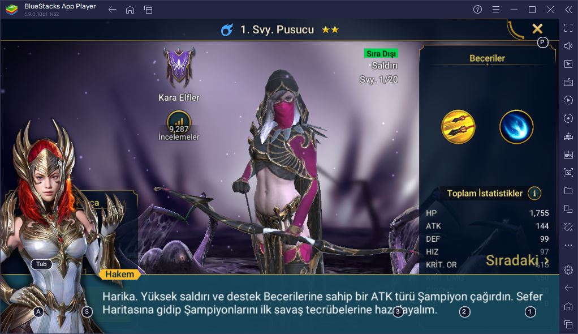Open BlueStacks help question mark

coord(477,10)
